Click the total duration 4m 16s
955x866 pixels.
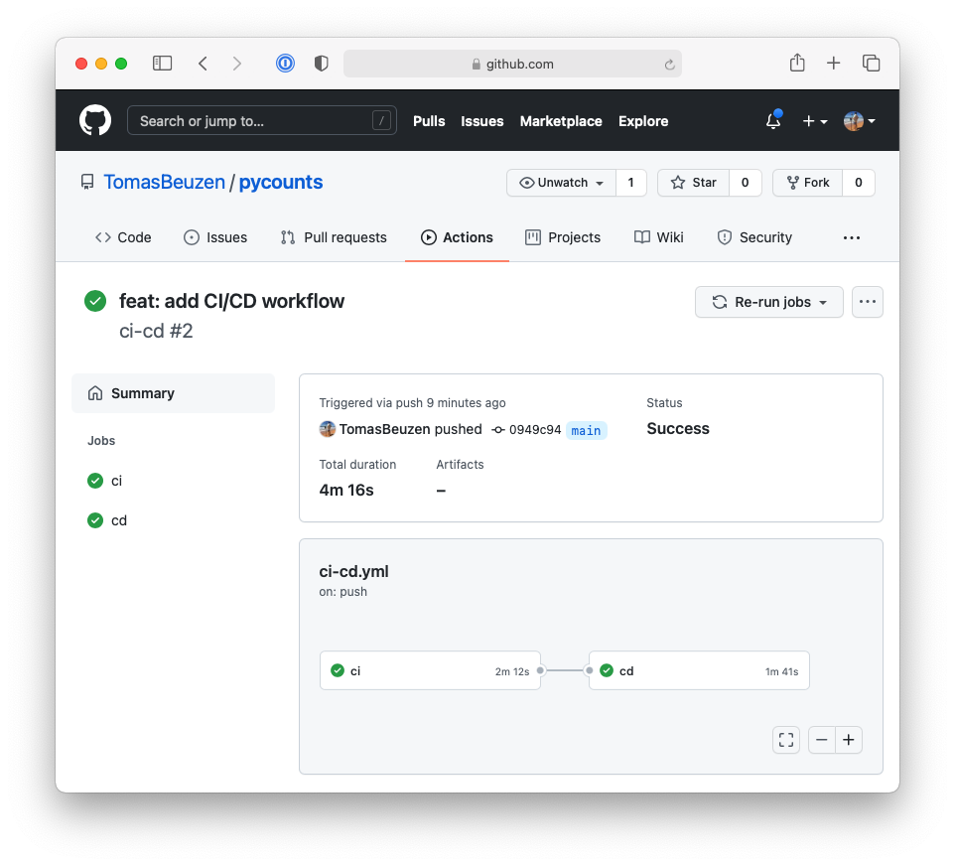coord(346,490)
